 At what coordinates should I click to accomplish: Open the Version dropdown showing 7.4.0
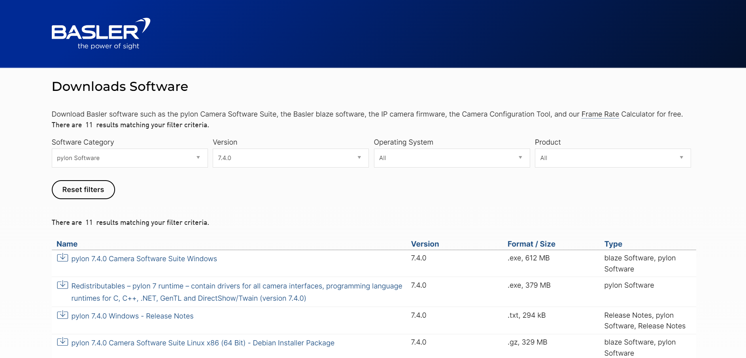pos(291,158)
